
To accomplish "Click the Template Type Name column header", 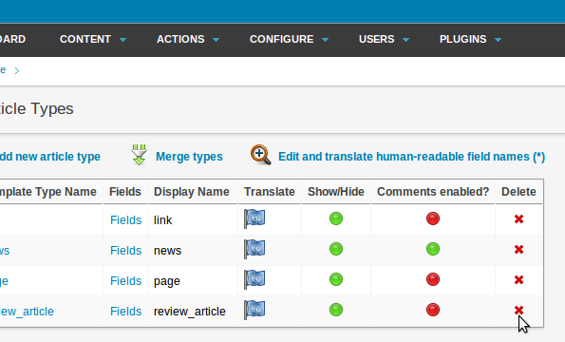I will [48, 191].
